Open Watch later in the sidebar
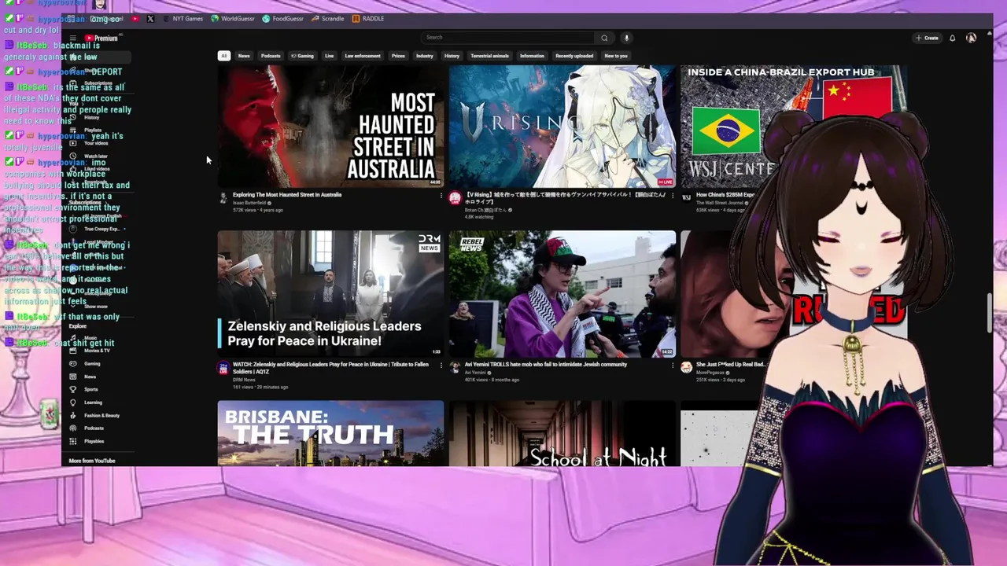Screen dimensions: 1007x566 coord(94,156)
